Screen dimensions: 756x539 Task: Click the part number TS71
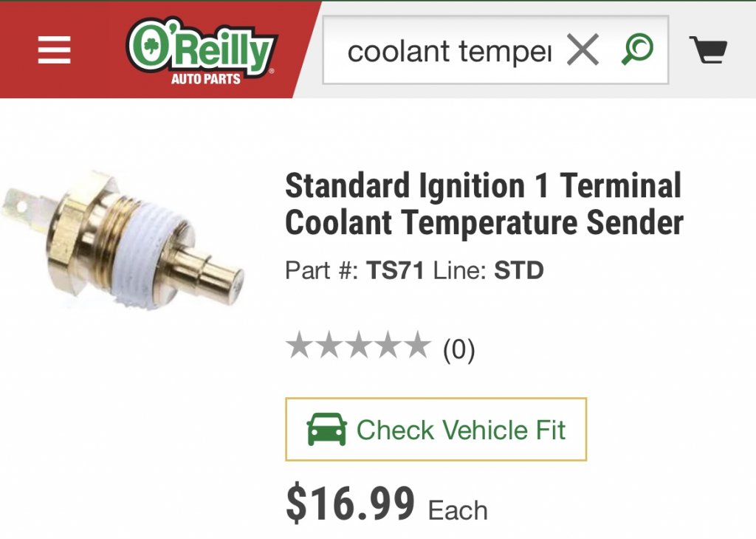[395, 270]
